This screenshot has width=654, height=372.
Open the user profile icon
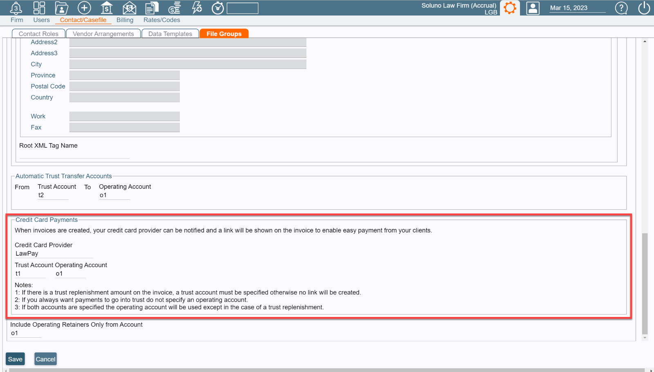tap(532, 8)
